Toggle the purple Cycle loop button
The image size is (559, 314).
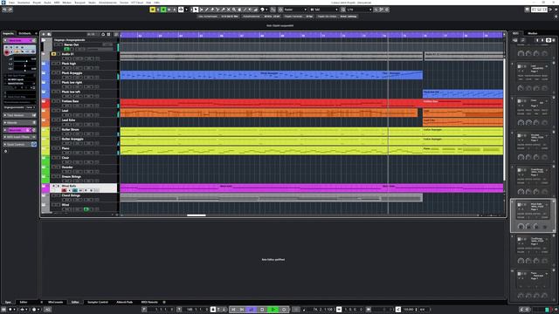click(252, 310)
